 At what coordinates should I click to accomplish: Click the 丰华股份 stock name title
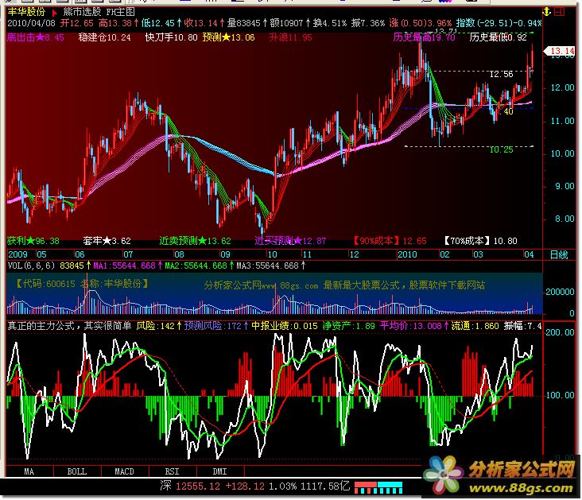tap(26, 11)
